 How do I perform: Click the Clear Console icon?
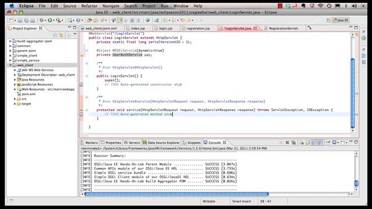pyautogui.click(x=302, y=142)
